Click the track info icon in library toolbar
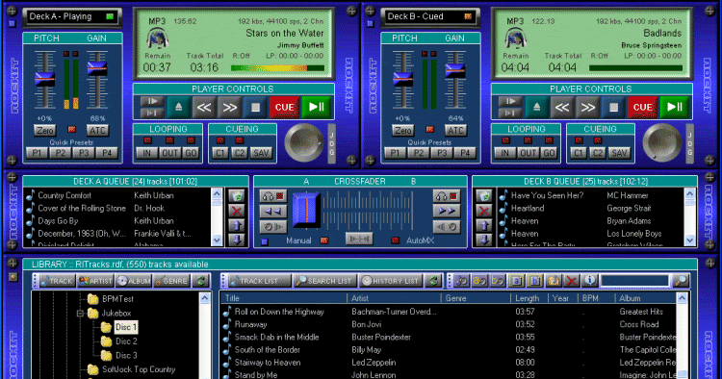This screenshot has height=379, width=722. coord(590,281)
